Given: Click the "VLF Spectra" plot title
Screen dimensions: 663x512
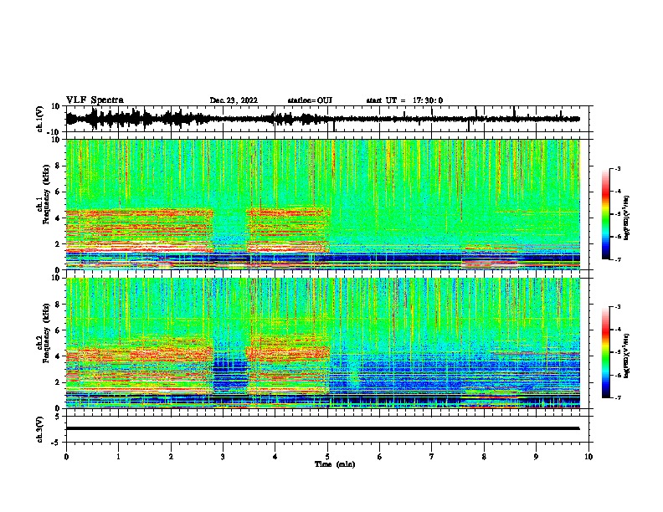Looking at the screenshot, I should click(x=95, y=100).
